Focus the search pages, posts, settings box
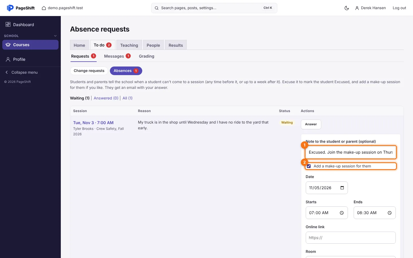 214,8
